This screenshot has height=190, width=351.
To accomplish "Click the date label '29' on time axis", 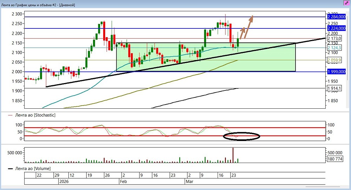I will [x=57, y=175].
